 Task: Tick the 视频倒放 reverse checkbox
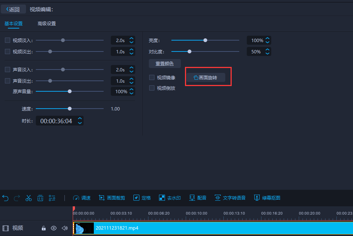coord(152,88)
